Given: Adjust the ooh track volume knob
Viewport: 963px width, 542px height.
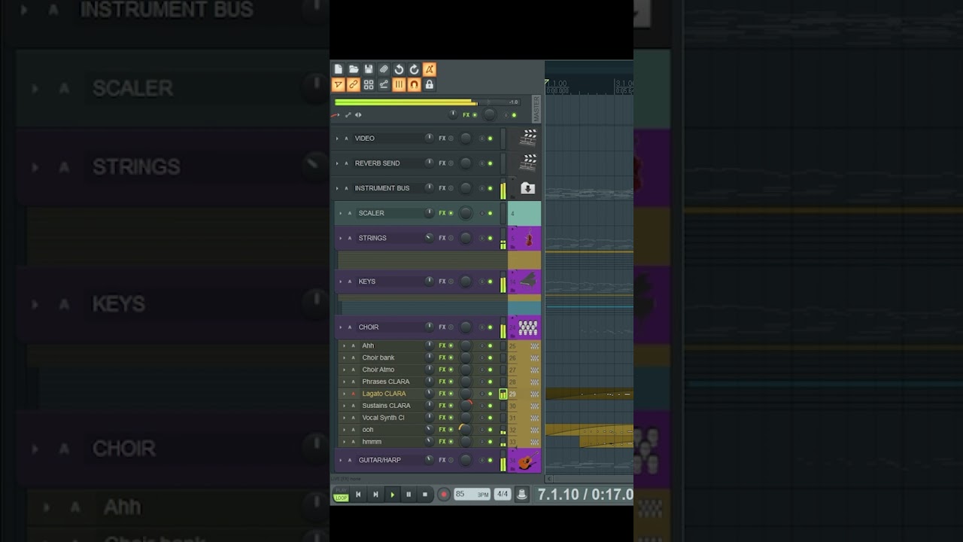Looking at the screenshot, I should click(x=465, y=430).
